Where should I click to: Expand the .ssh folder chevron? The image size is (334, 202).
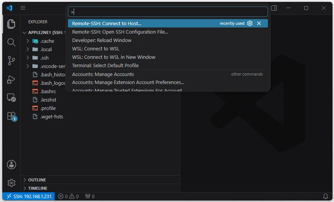tap(28, 58)
